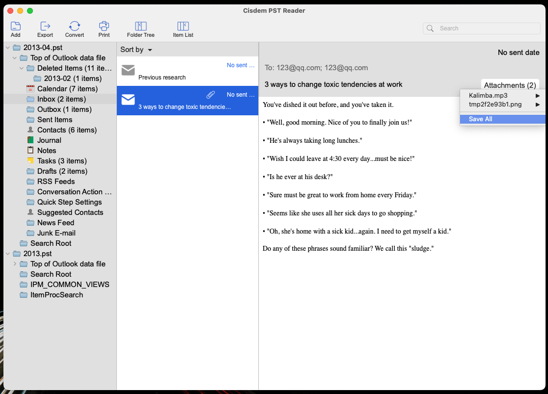Collapse the 2013-04.pst tree node

[x=8, y=48]
